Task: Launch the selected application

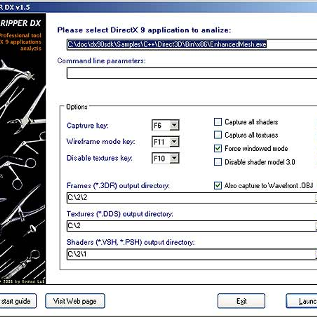Action: coord(301,301)
